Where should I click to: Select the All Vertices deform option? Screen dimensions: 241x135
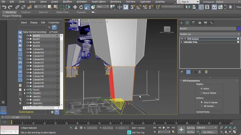click(x=202, y=106)
